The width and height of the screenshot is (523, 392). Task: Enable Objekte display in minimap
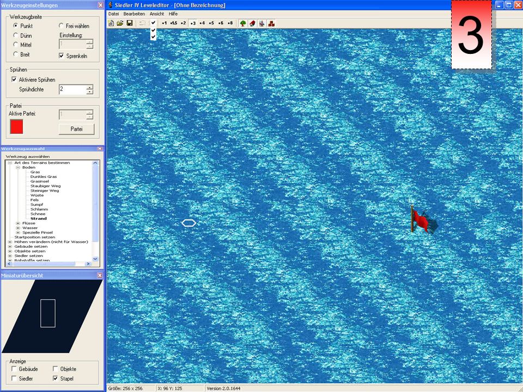56,369
